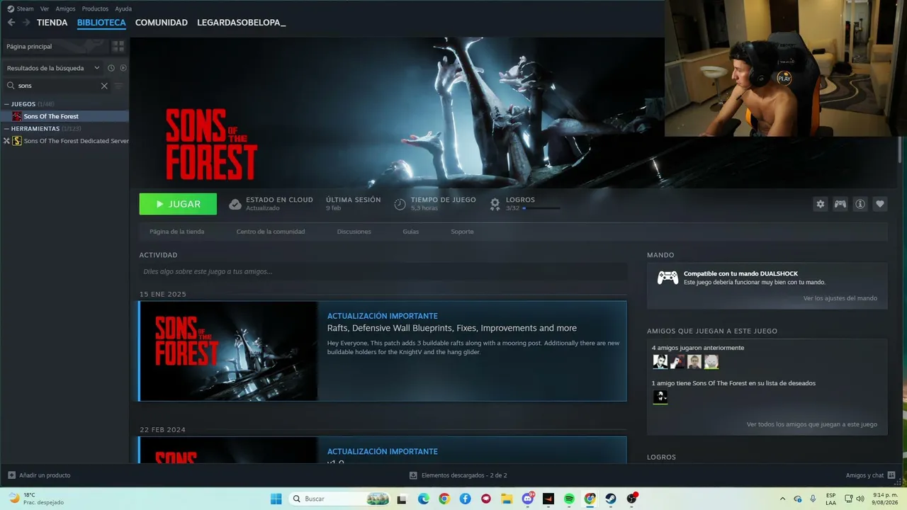The image size is (907, 510).
Task: Click the wishlist friend's avatar
Action: click(660, 397)
